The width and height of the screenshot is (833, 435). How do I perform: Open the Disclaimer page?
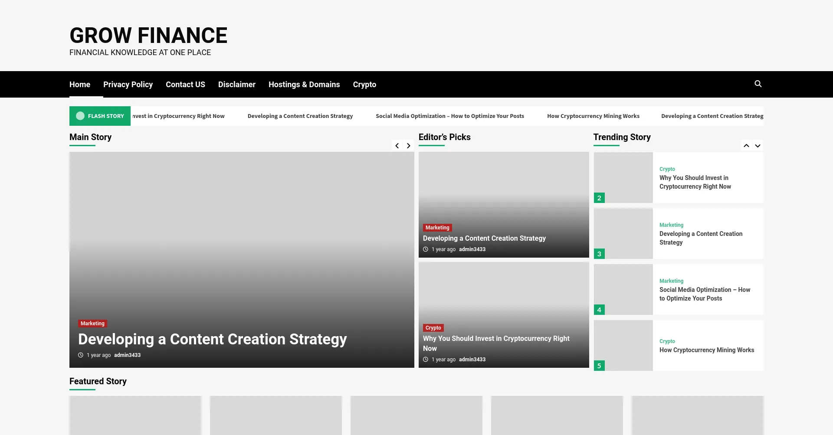point(237,85)
